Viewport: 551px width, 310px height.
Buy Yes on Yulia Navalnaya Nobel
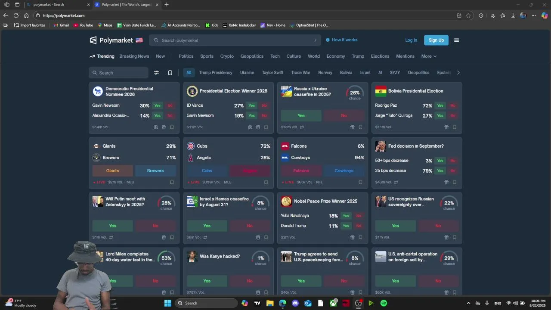click(346, 216)
